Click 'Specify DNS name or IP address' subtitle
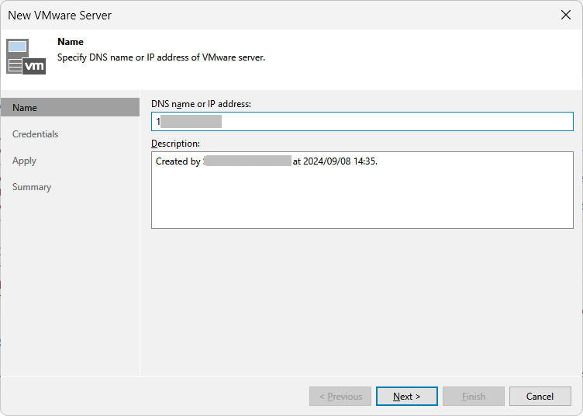This screenshot has height=416, width=583. [161, 57]
